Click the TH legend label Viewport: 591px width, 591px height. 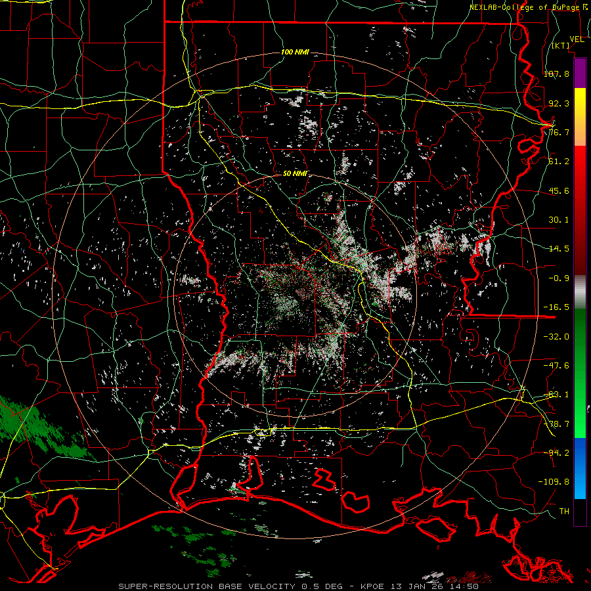(564, 512)
